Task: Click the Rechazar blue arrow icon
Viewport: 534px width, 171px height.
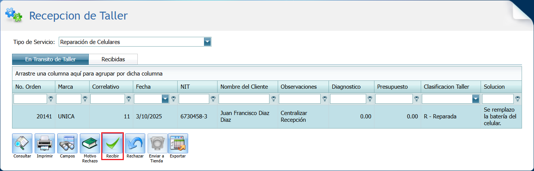Action: (x=135, y=143)
